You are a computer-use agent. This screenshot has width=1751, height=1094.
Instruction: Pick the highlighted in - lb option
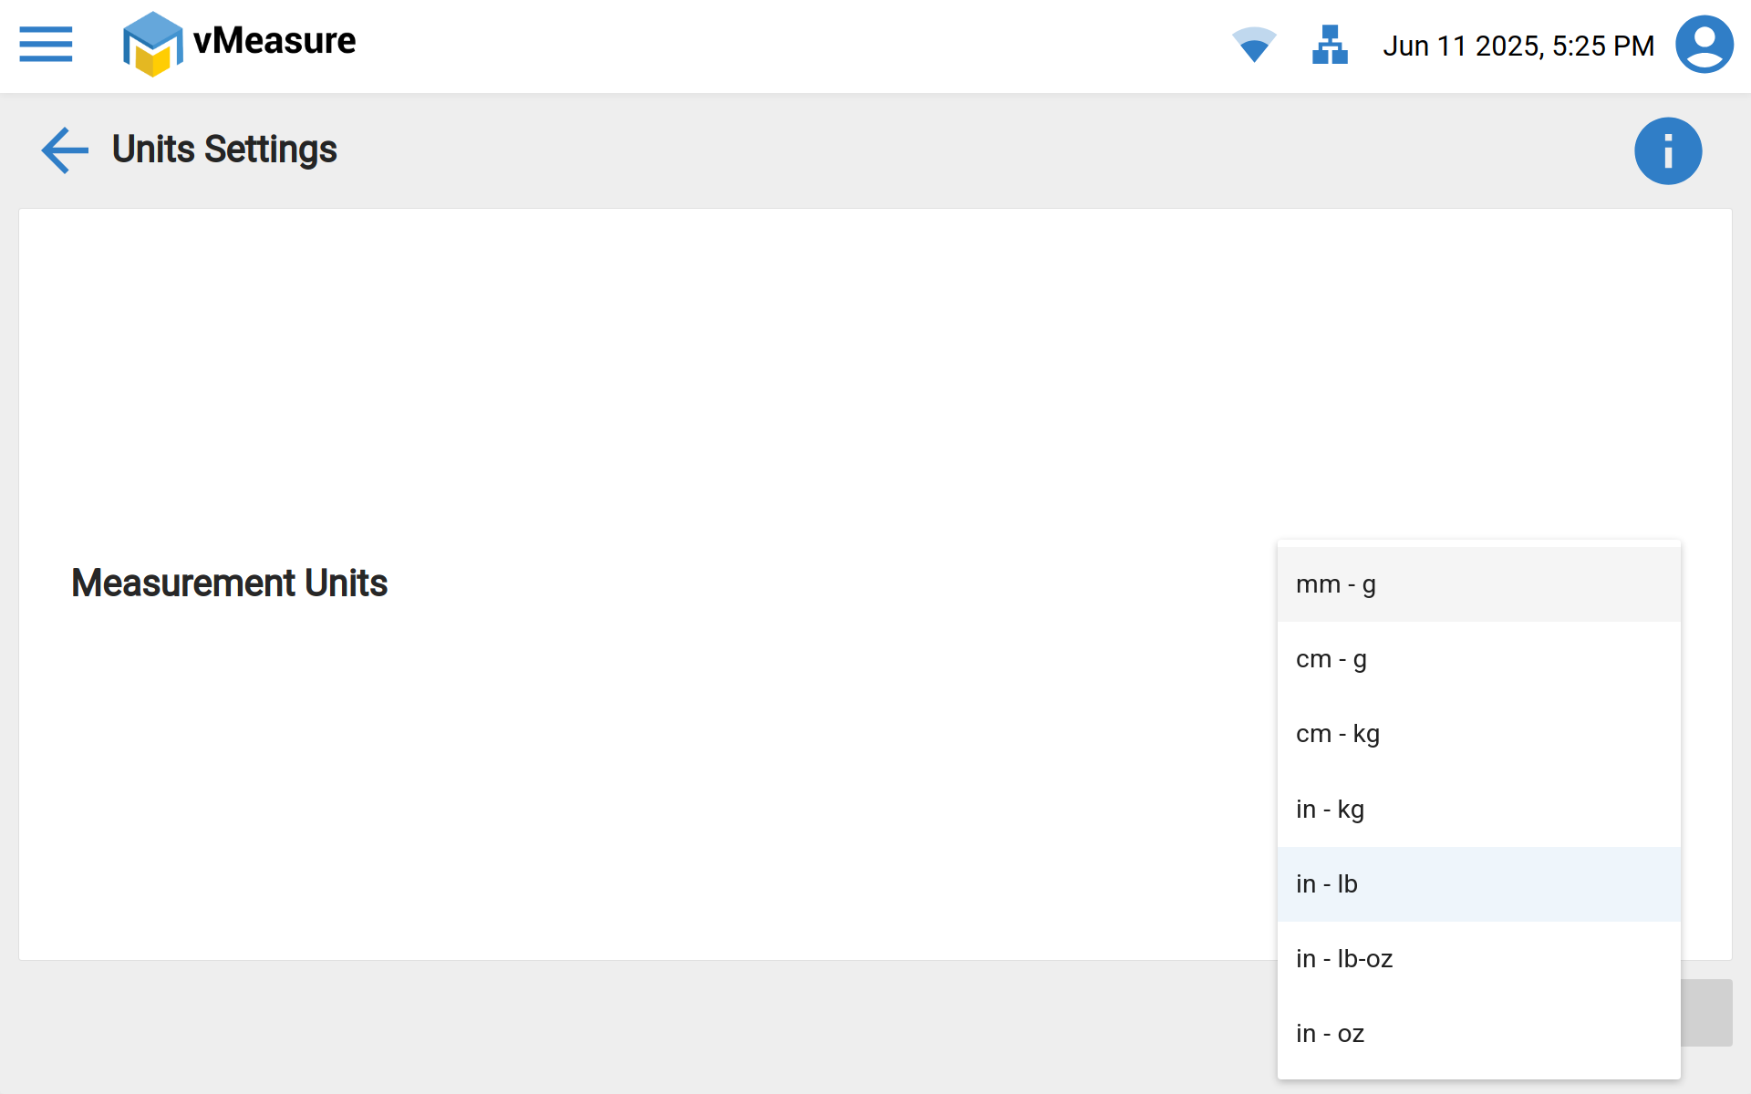click(1477, 884)
